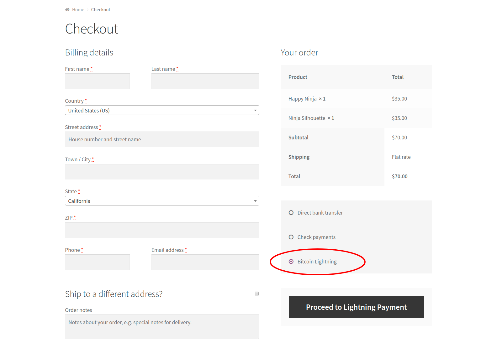Click the $35.00 price for Ninja Silhouette
497x343 pixels.
[399, 118]
